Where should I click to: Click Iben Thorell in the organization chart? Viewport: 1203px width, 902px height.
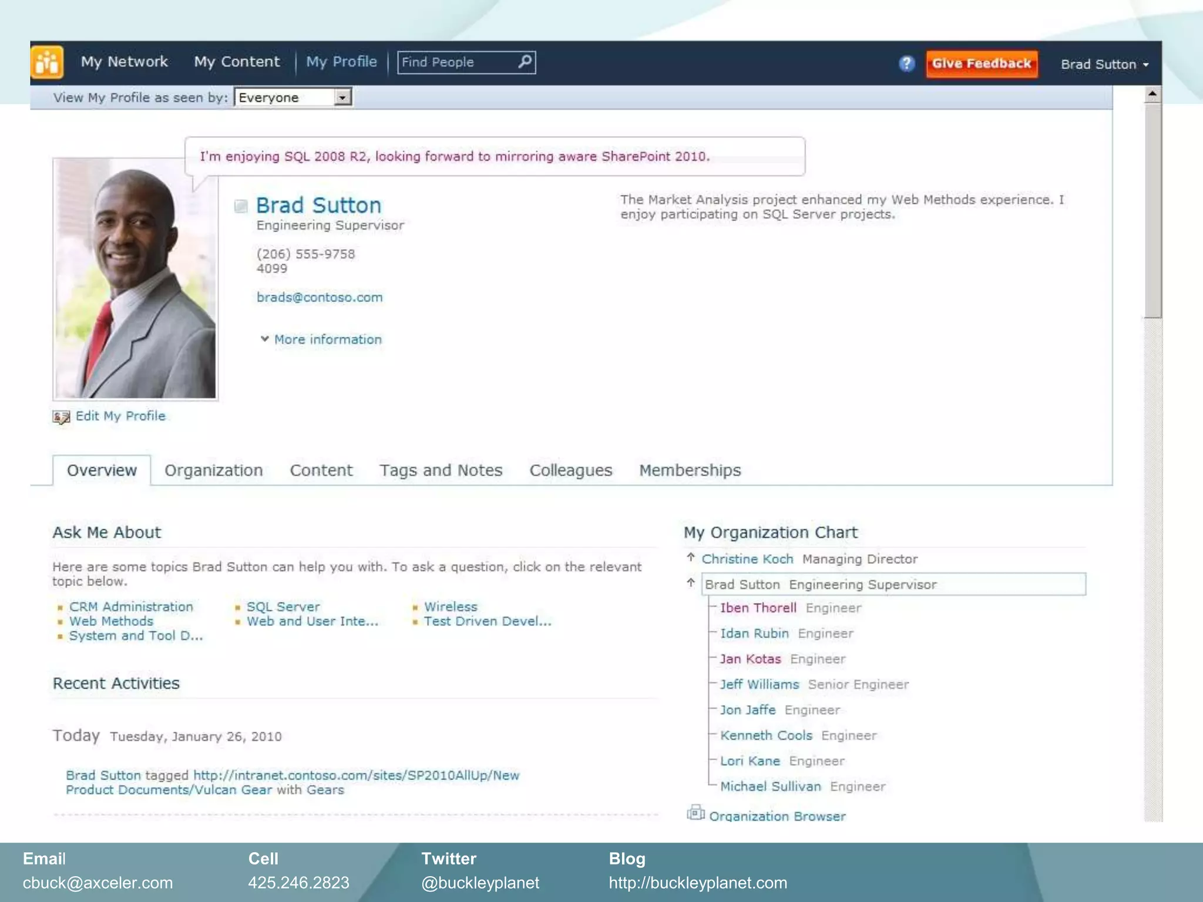pos(758,608)
